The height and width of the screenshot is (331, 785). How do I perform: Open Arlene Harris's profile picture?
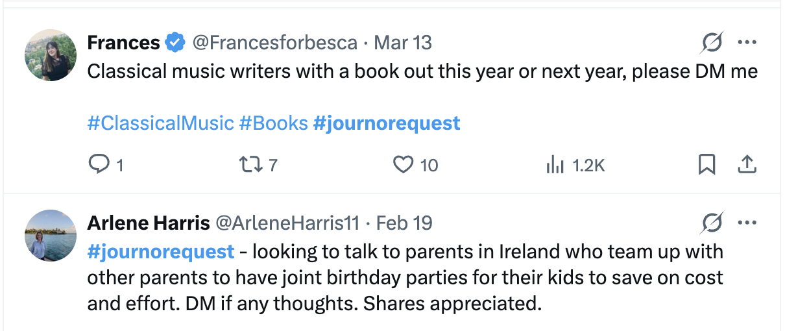(x=51, y=236)
